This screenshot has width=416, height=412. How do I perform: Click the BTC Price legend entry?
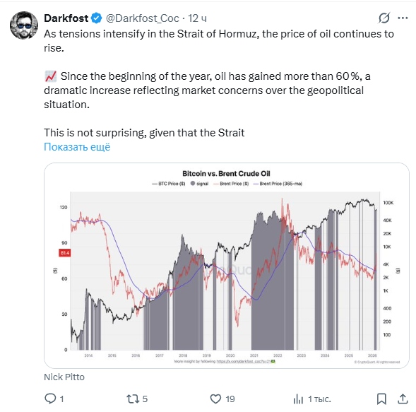point(169,184)
